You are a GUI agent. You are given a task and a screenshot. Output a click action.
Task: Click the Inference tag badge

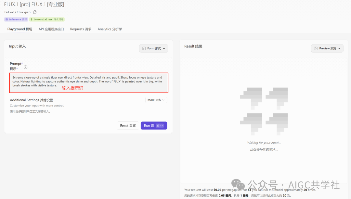16,19
